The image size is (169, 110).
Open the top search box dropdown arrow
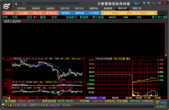80,4
